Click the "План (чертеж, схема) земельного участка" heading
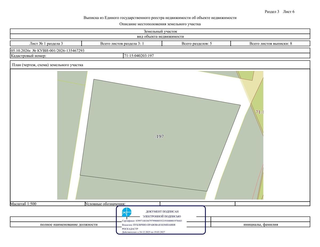The height and width of the screenshot is (247, 320). pyautogui.click(x=48, y=65)
